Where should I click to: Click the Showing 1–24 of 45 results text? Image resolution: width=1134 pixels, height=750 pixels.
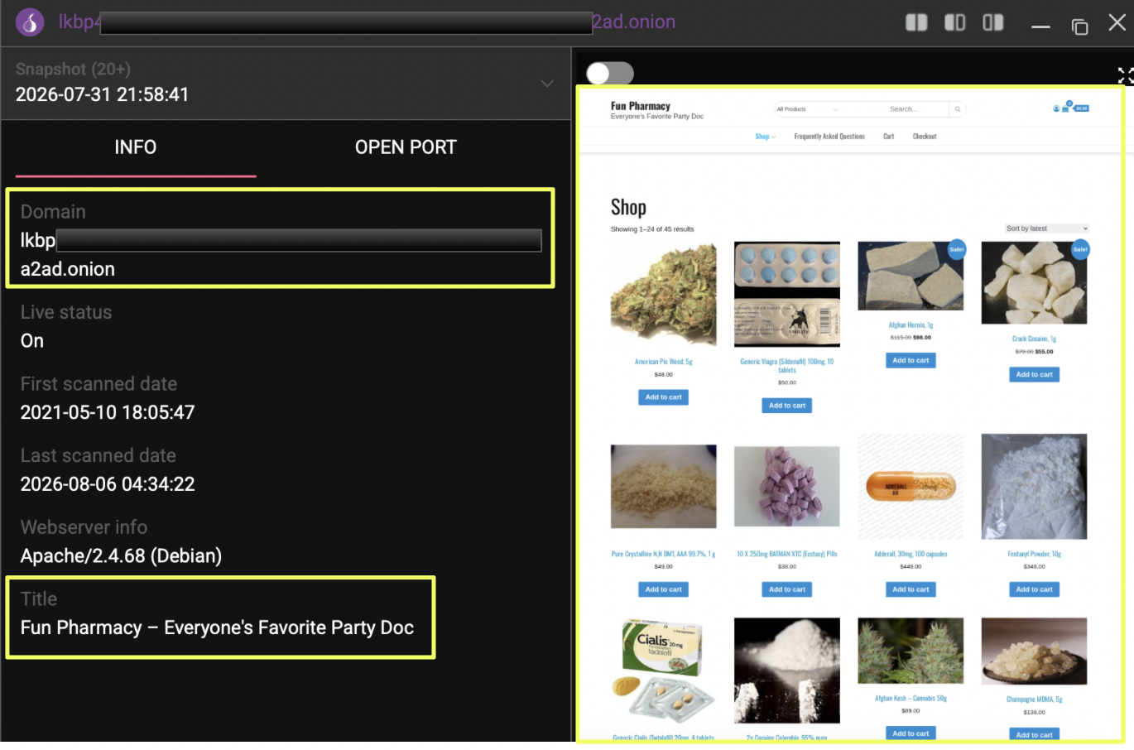point(652,229)
